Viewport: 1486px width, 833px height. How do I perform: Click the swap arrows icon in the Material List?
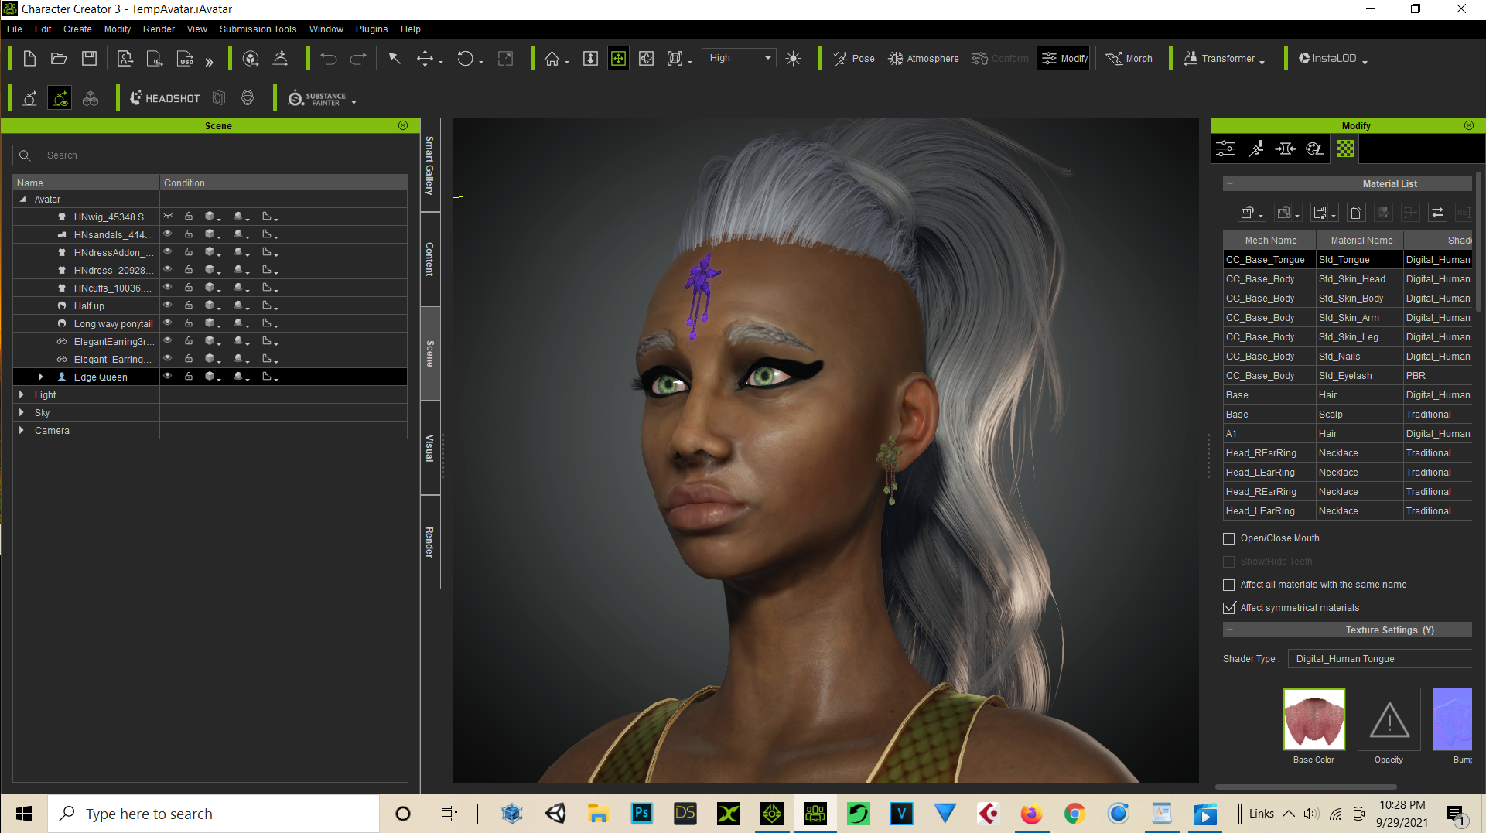tap(1437, 213)
